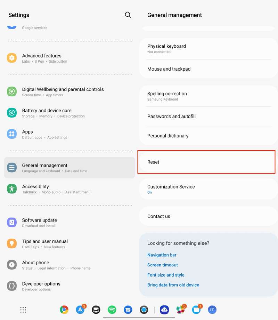
Task: Tap the Software update icon
Action: pos(12,222)
